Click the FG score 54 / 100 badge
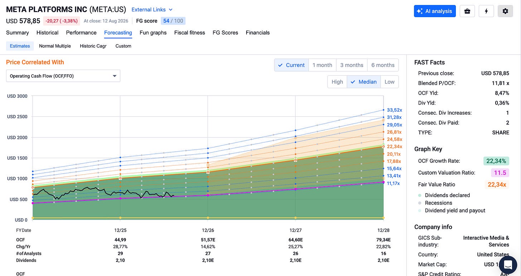This screenshot has width=521, height=276. coord(173,21)
